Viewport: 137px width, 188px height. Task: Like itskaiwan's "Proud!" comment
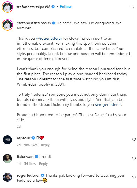134,158
